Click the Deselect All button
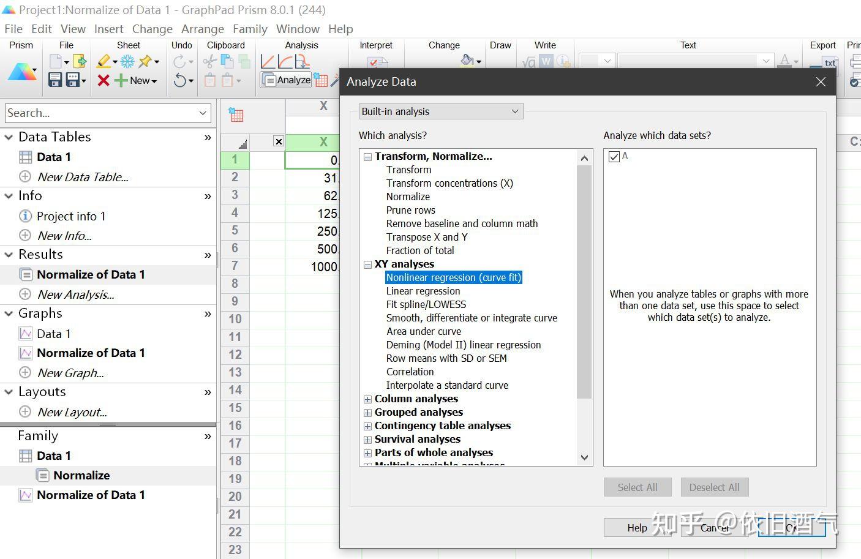Viewport: 861px width, 559px height. point(714,487)
